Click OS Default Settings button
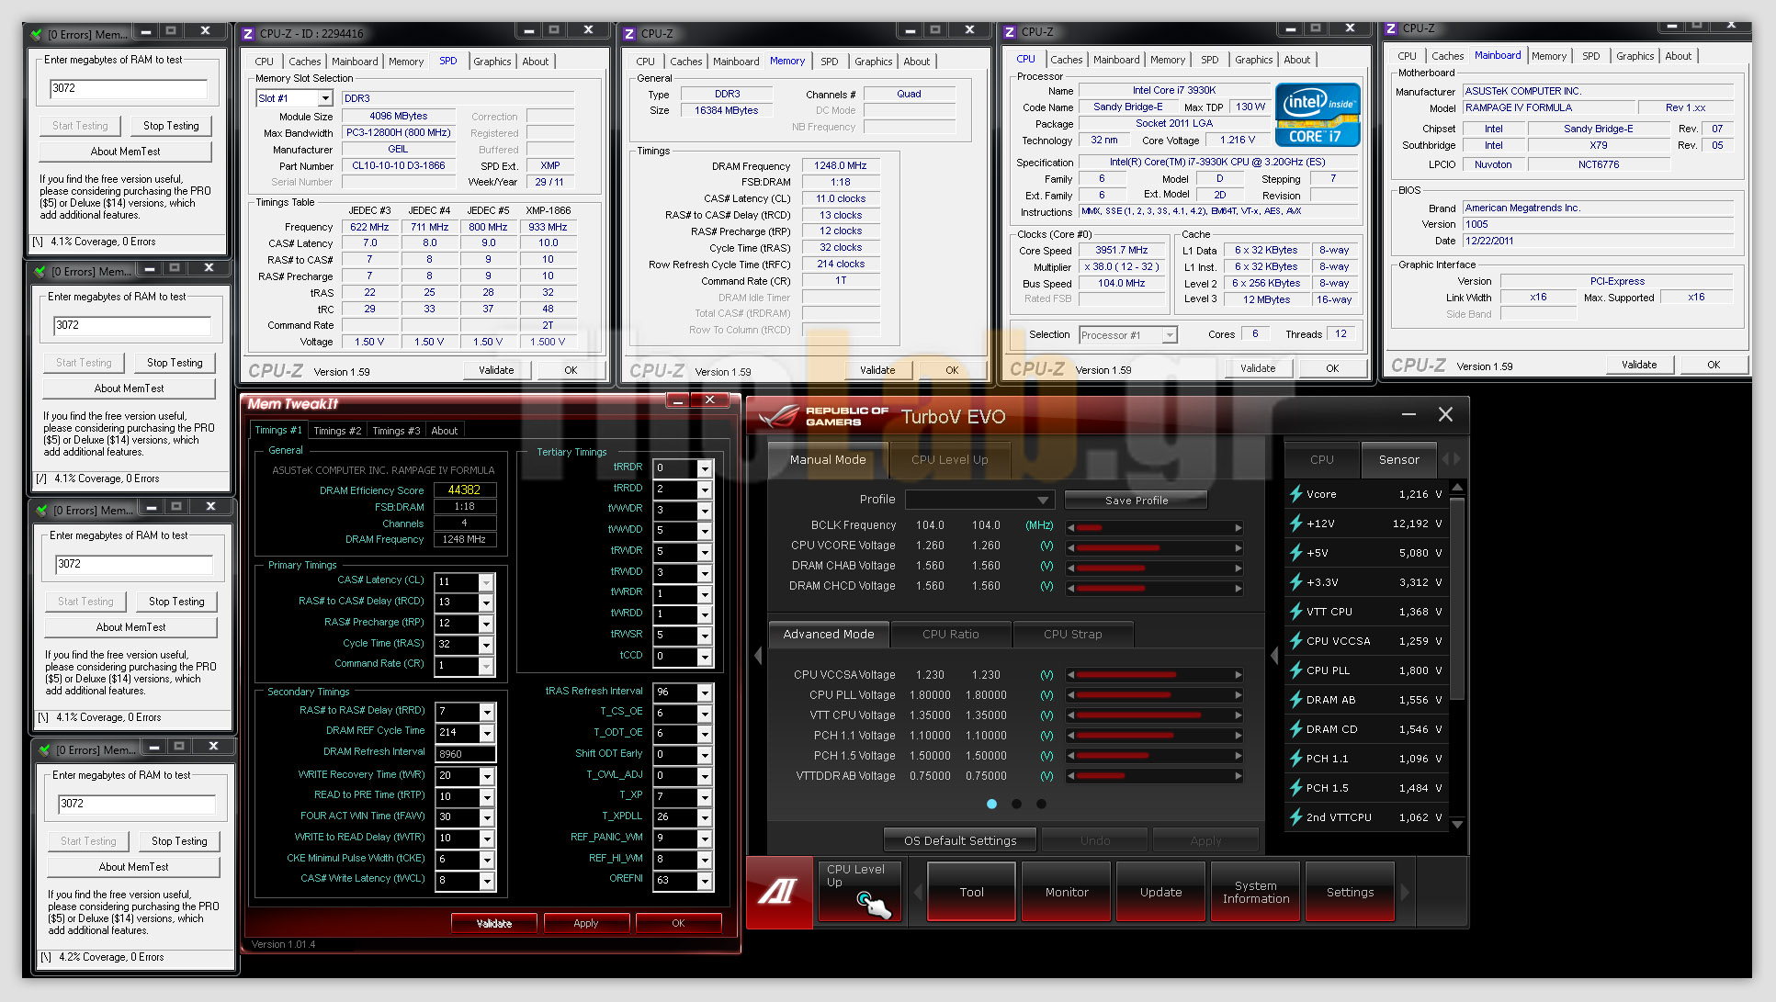This screenshot has height=1002, width=1776. (x=960, y=840)
